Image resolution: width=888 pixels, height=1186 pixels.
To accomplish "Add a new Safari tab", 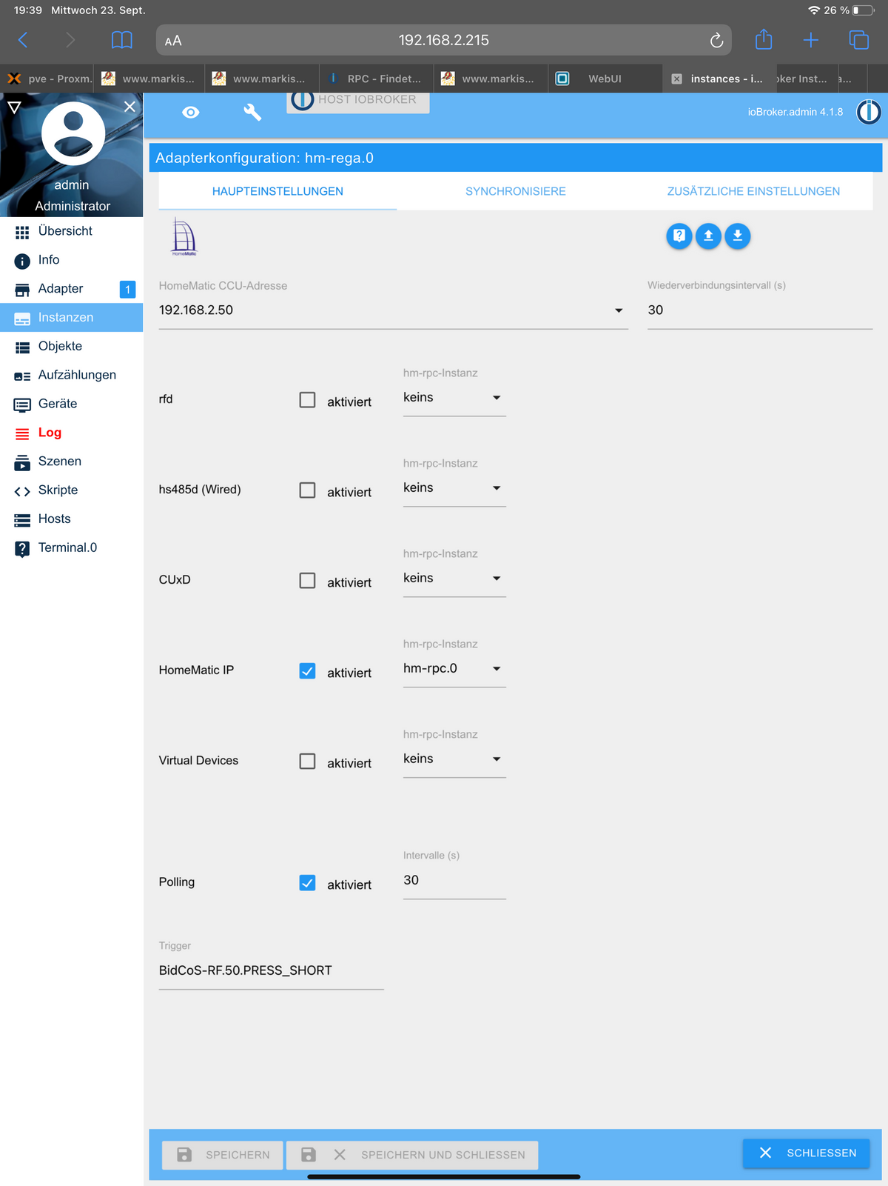I will pos(811,40).
